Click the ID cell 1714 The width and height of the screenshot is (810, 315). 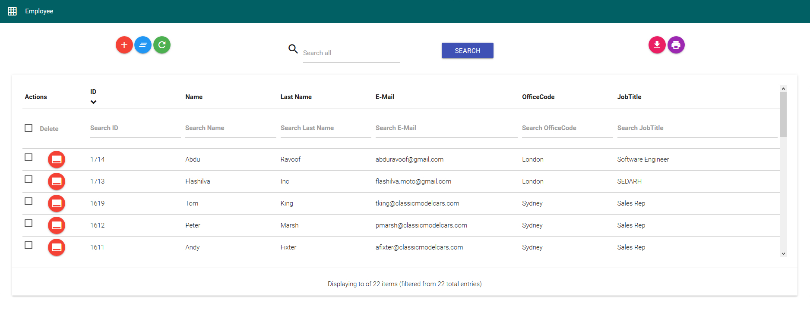(x=98, y=159)
